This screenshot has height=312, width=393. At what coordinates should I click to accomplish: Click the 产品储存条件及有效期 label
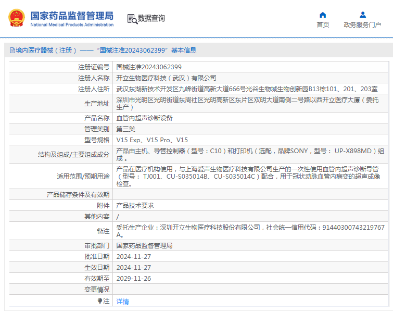click(78, 195)
